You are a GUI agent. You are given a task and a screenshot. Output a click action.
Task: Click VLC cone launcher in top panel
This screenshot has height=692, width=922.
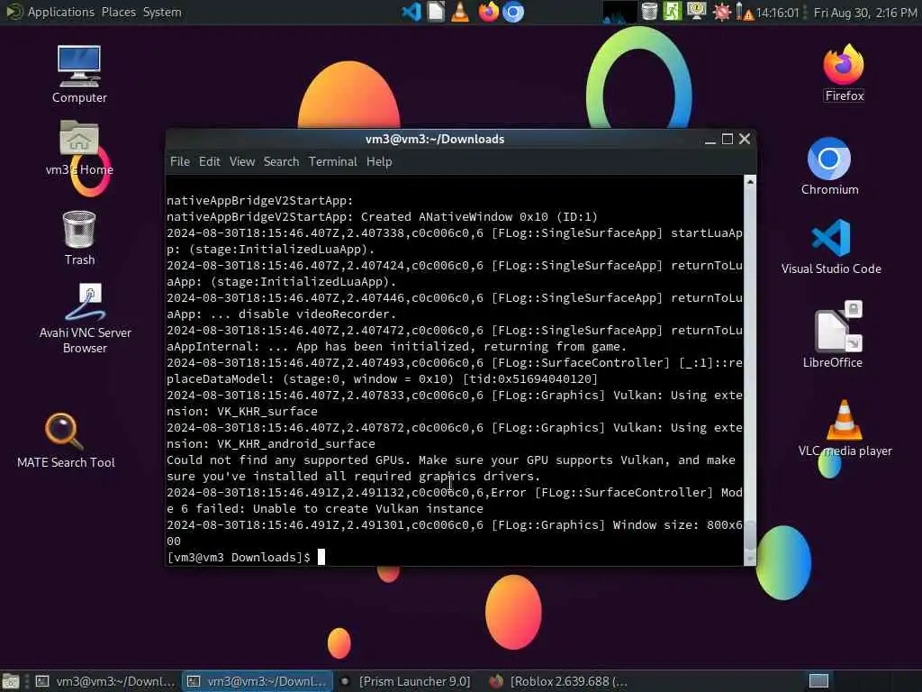coord(460,12)
